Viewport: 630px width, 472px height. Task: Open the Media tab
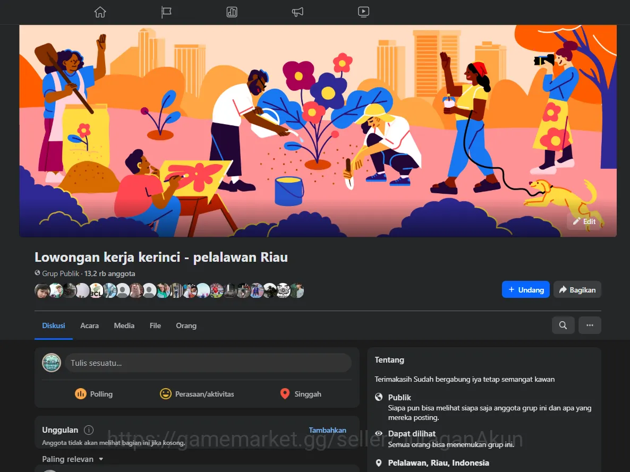coord(124,325)
